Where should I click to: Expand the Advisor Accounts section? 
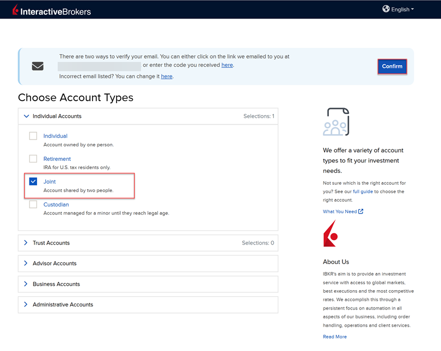point(54,264)
